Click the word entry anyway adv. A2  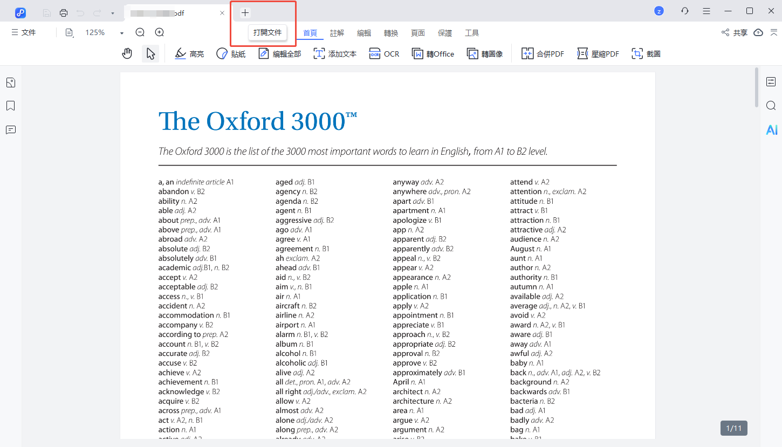[x=418, y=182]
